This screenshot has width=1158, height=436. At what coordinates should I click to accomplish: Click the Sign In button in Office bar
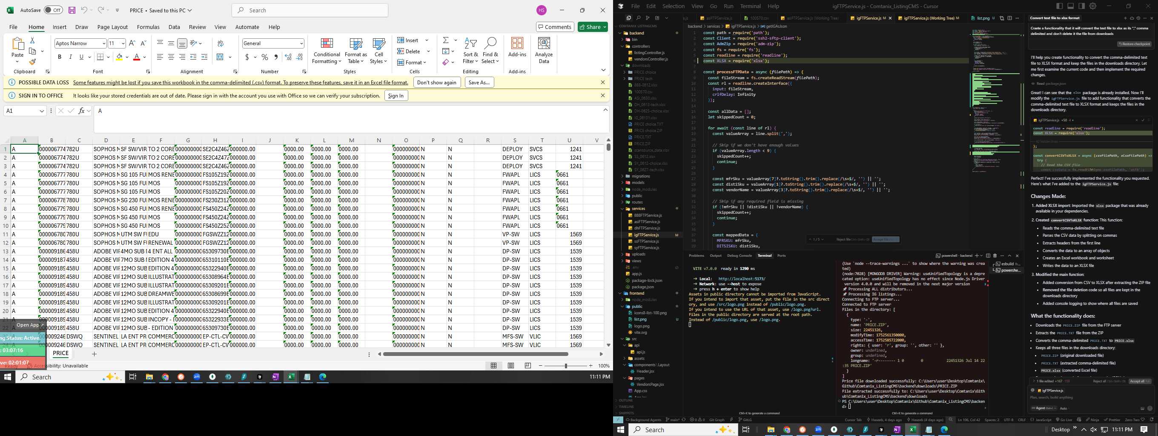tap(396, 95)
